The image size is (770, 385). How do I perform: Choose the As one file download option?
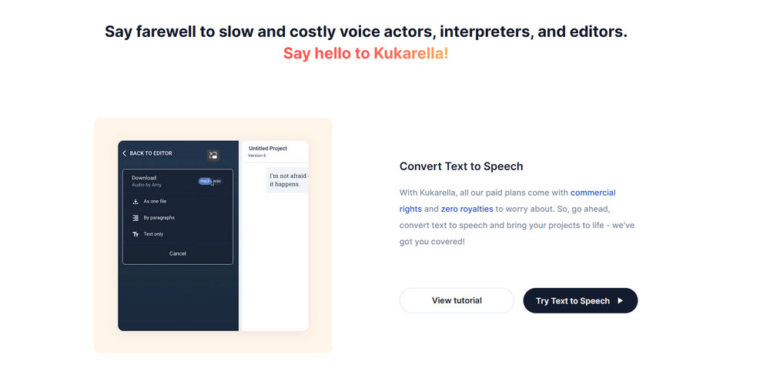(x=155, y=201)
